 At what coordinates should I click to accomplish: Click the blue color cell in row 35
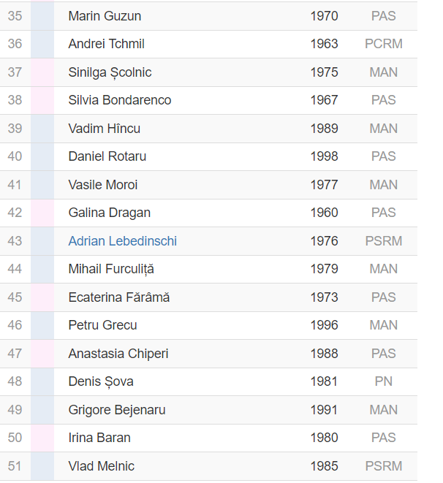(42, 16)
